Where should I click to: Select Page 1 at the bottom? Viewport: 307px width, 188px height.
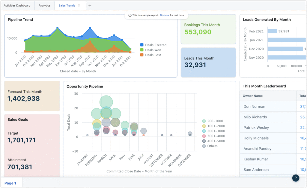coord(10,183)
